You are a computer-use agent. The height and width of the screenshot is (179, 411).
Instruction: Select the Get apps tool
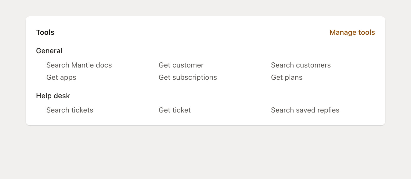[x=61, y=77]
